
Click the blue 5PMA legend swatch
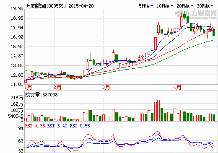[x=152, y=6]
